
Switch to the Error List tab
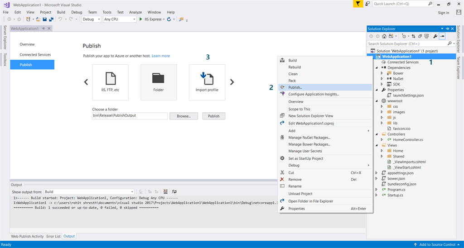(53, 236)
